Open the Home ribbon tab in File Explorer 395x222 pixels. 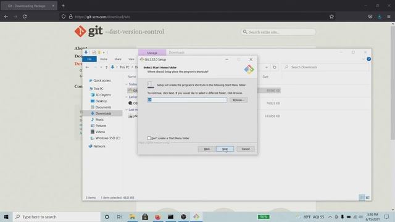click(x=104, y=59)
